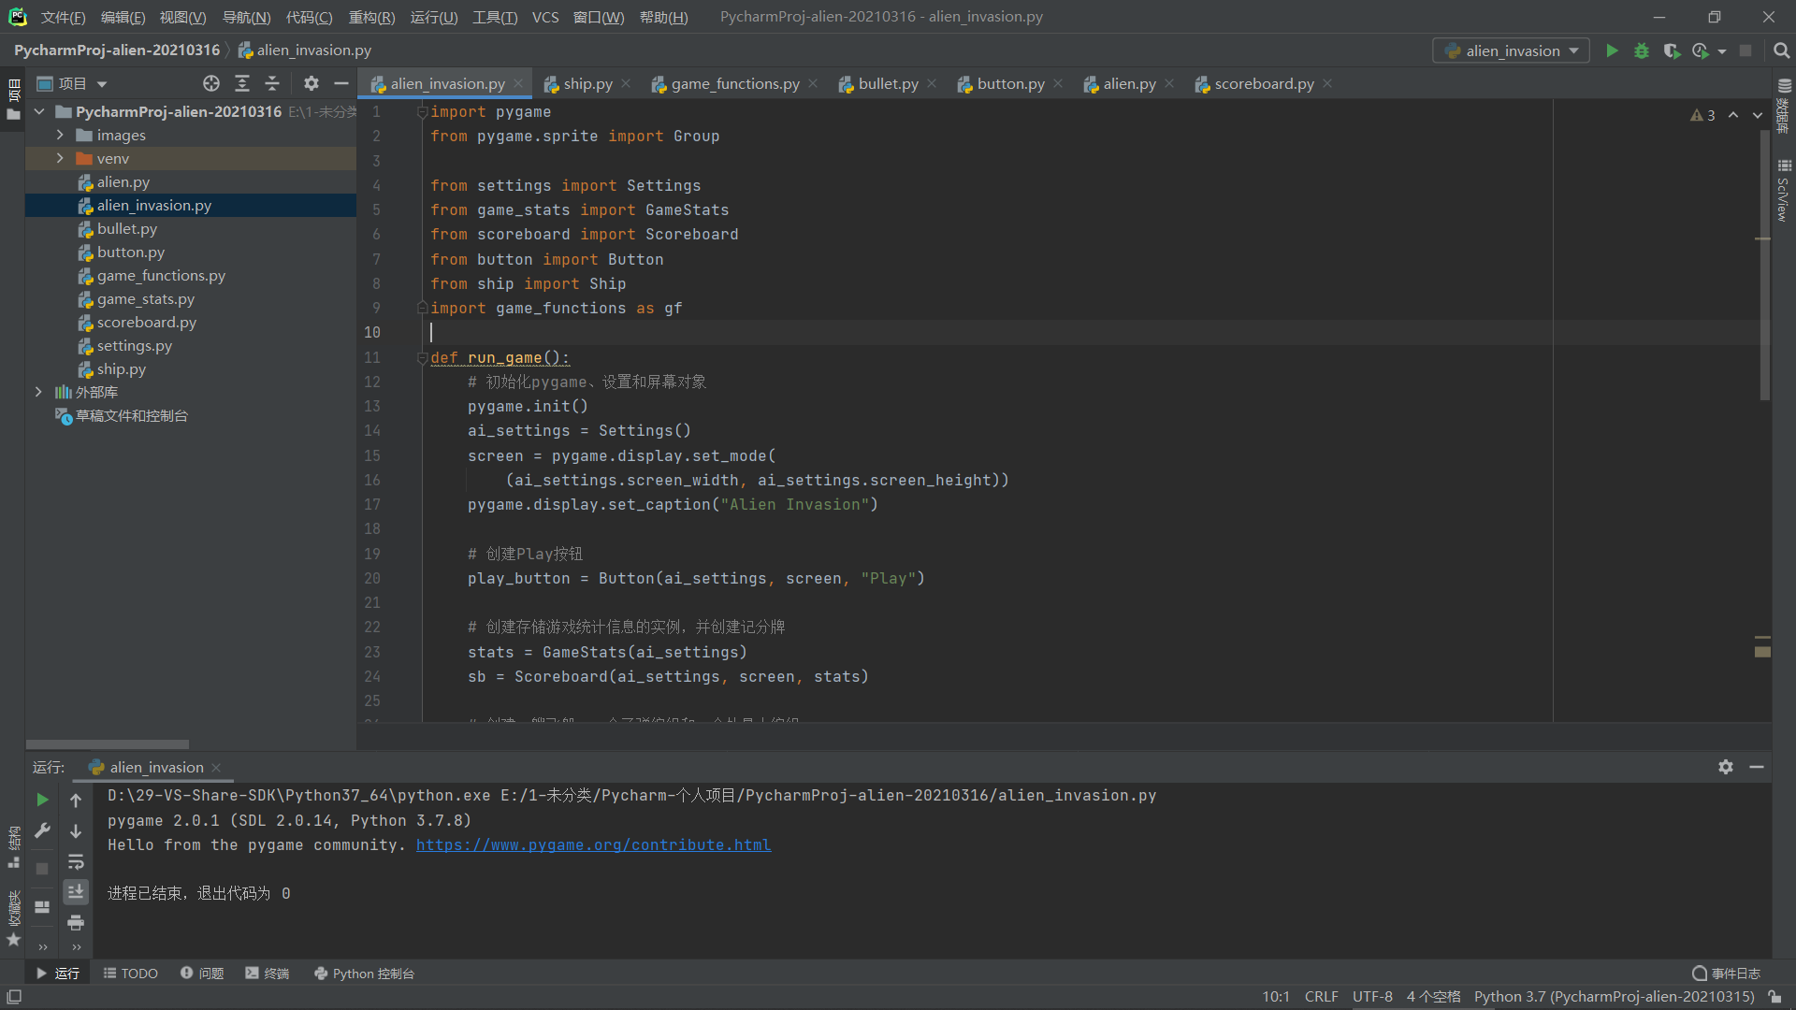Minimize the Run tool window
This screenshot has width=1796, height=1010.
(x=1757, y=767)
